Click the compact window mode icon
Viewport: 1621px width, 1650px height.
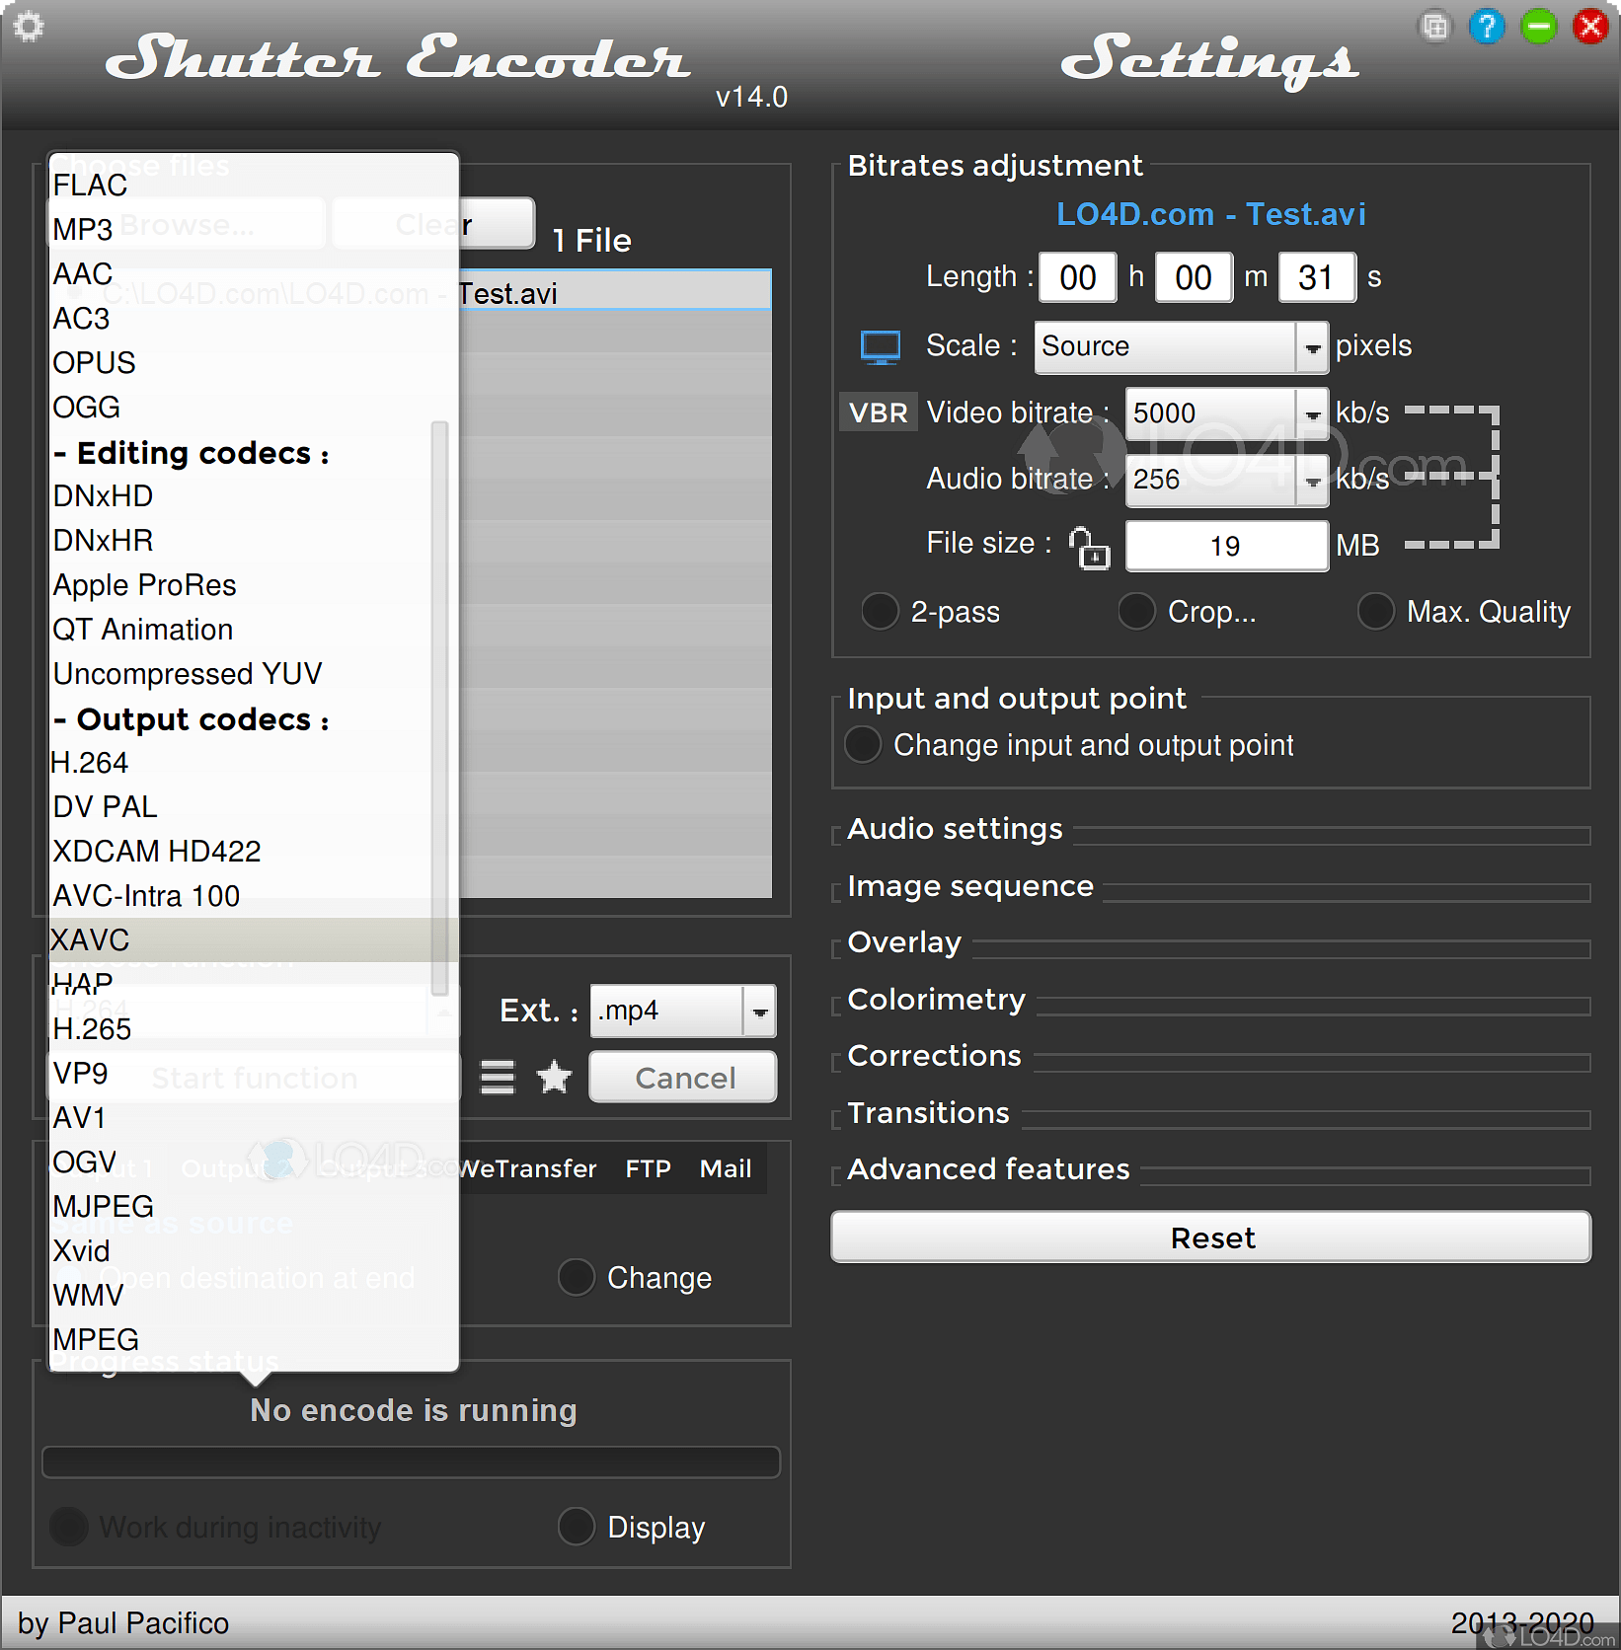pos(1435,27)
